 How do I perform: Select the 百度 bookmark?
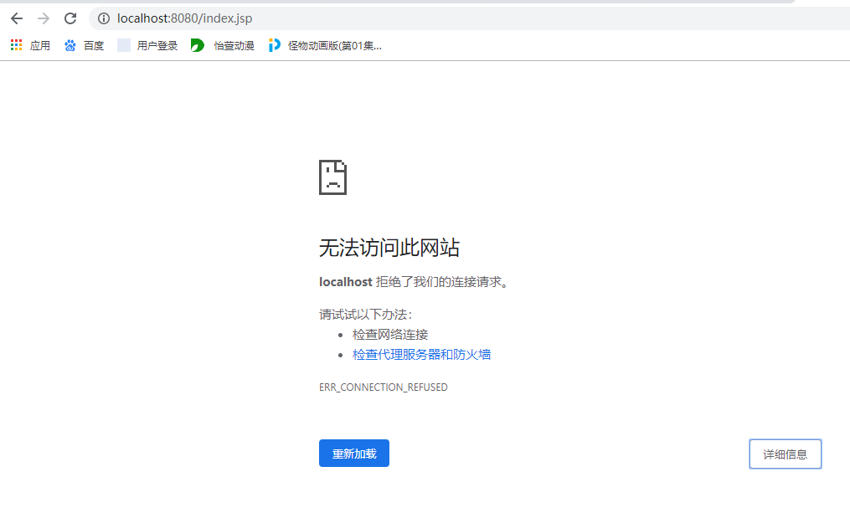(x=94, y=44)
